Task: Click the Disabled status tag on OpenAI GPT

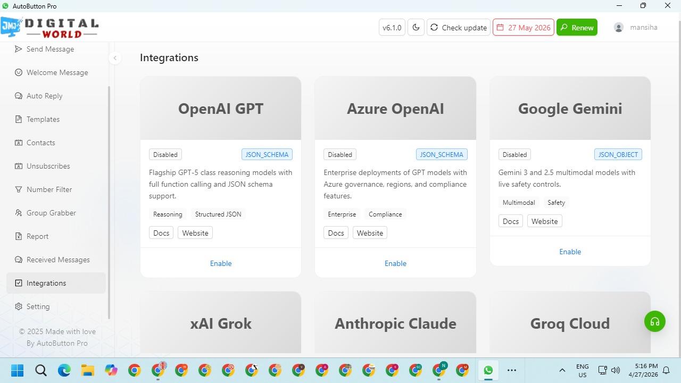Action: [x=165, y=155]
